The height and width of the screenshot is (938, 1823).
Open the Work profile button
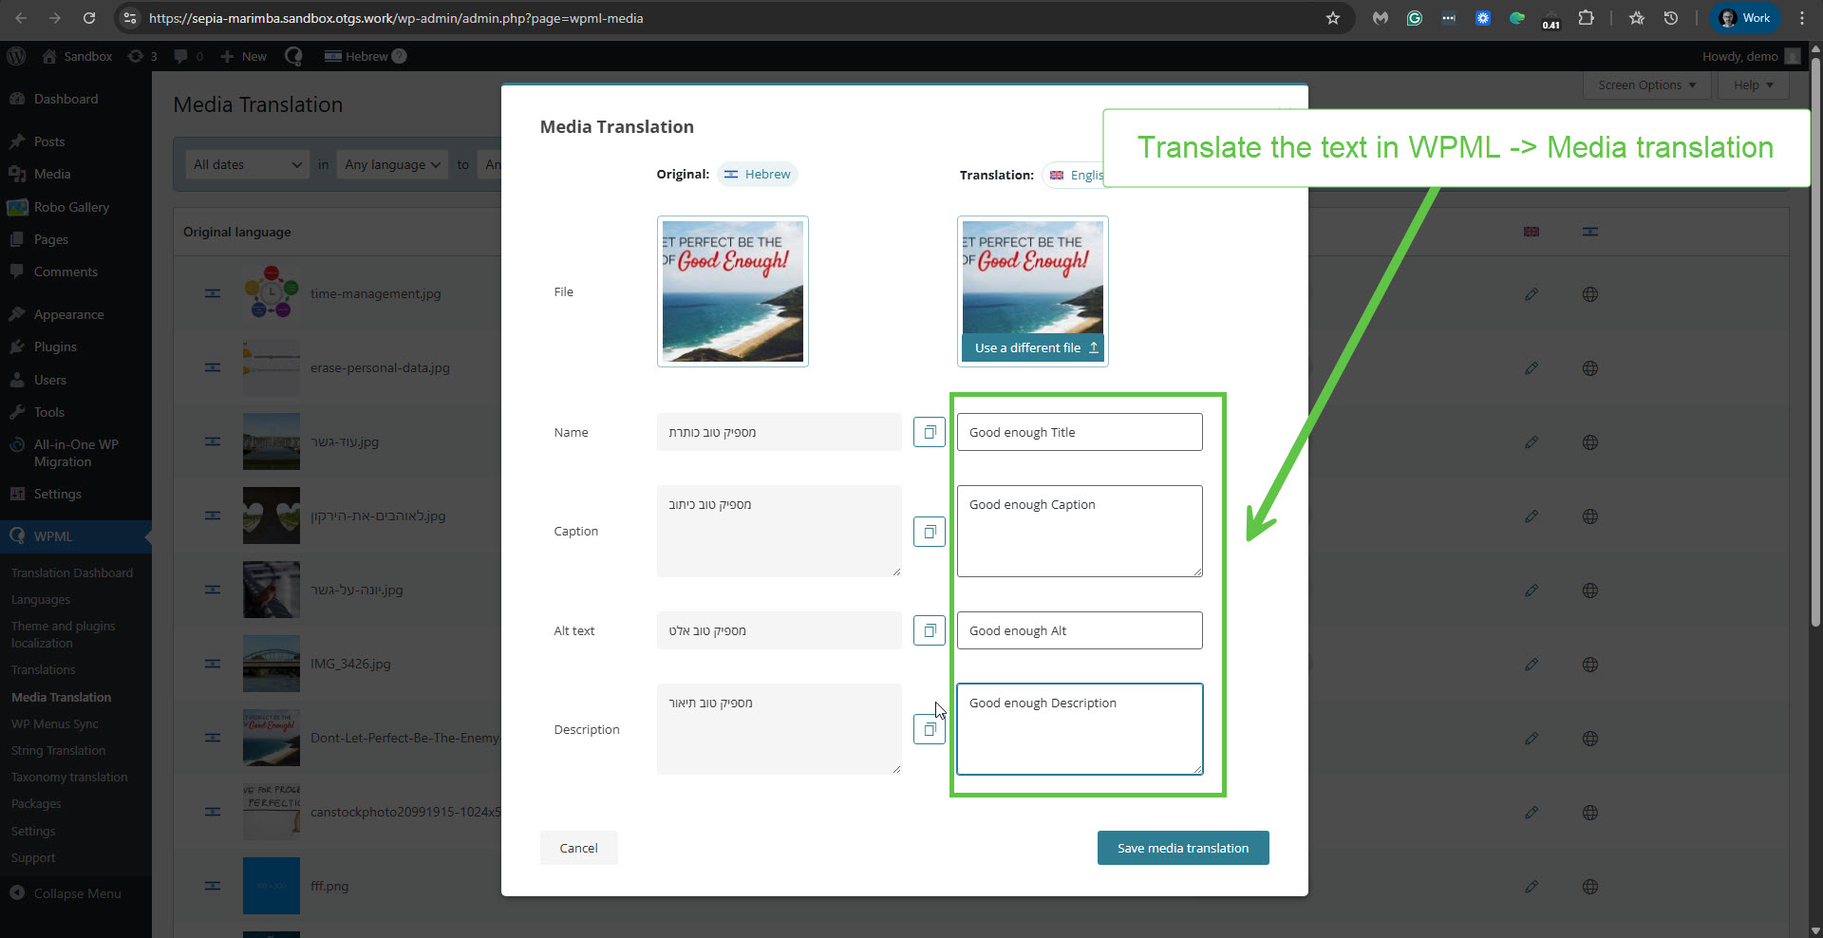point(1745,18)
